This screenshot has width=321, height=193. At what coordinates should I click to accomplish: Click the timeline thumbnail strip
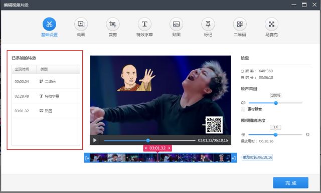coord(160,158)
